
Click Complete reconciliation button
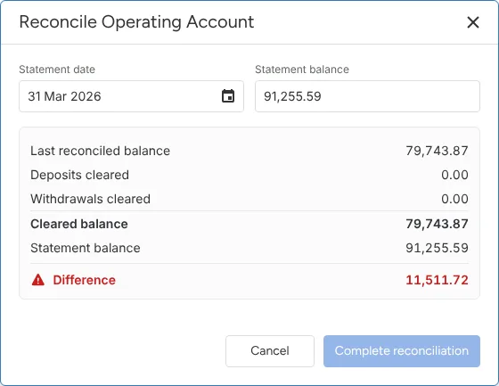(402, 351)
